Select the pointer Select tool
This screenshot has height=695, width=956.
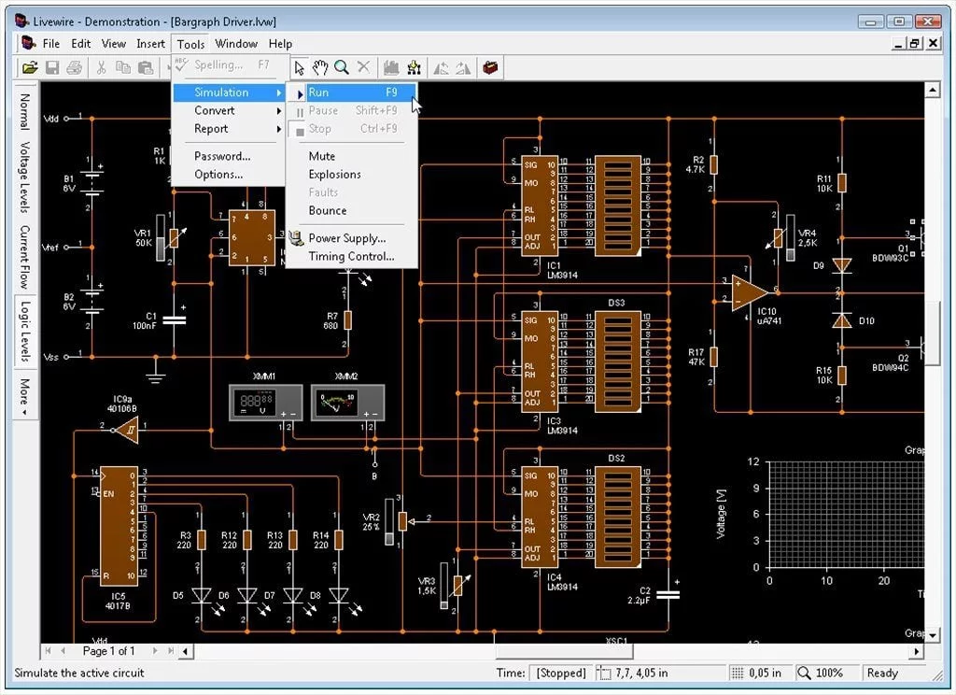[x=299, y=66]
